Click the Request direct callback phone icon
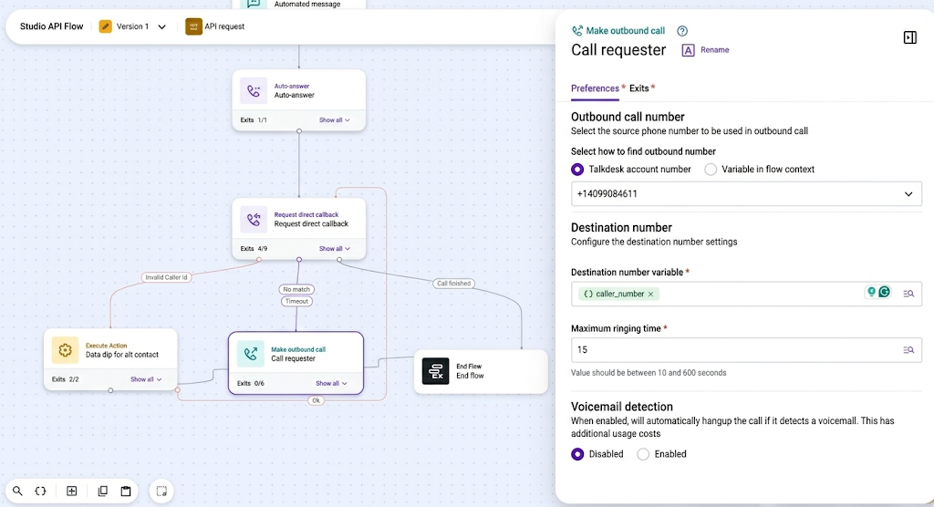Image resolution: width=934 pixels, height=507 pixels. 254,219
